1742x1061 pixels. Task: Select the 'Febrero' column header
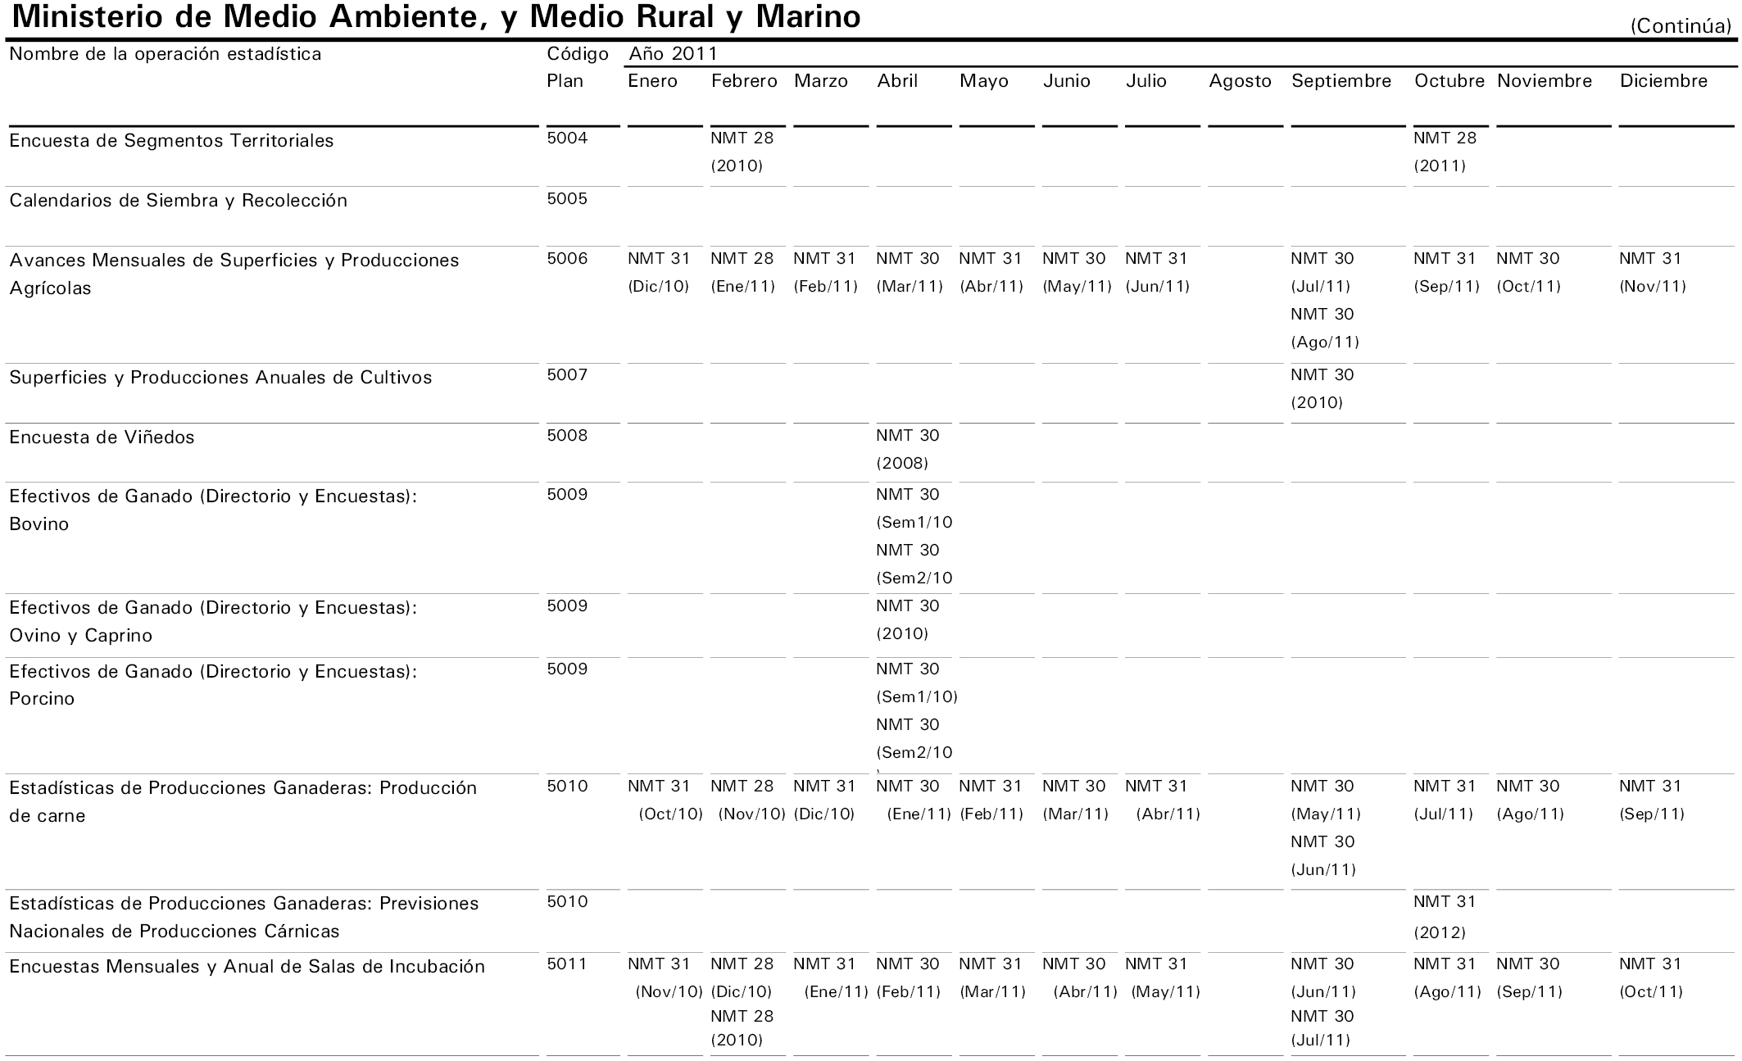(x=744, y=81)
